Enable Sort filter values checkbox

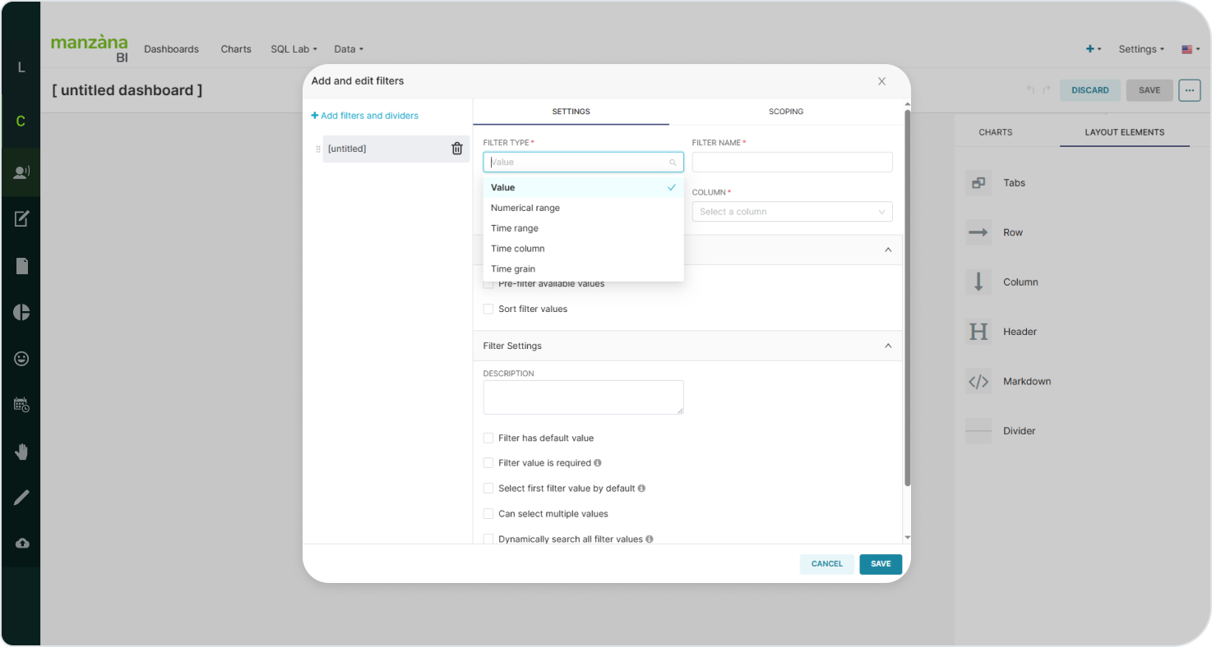pyautogui.click(x=488, y=310)
